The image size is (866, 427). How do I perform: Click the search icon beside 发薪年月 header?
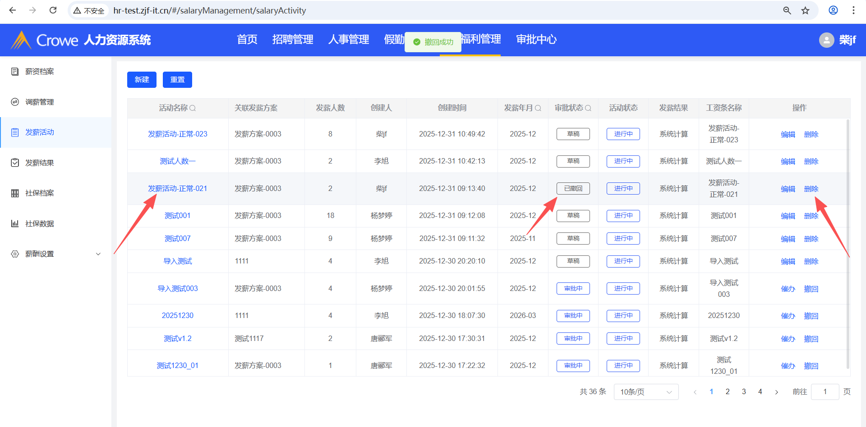click(x=538, y=108)
